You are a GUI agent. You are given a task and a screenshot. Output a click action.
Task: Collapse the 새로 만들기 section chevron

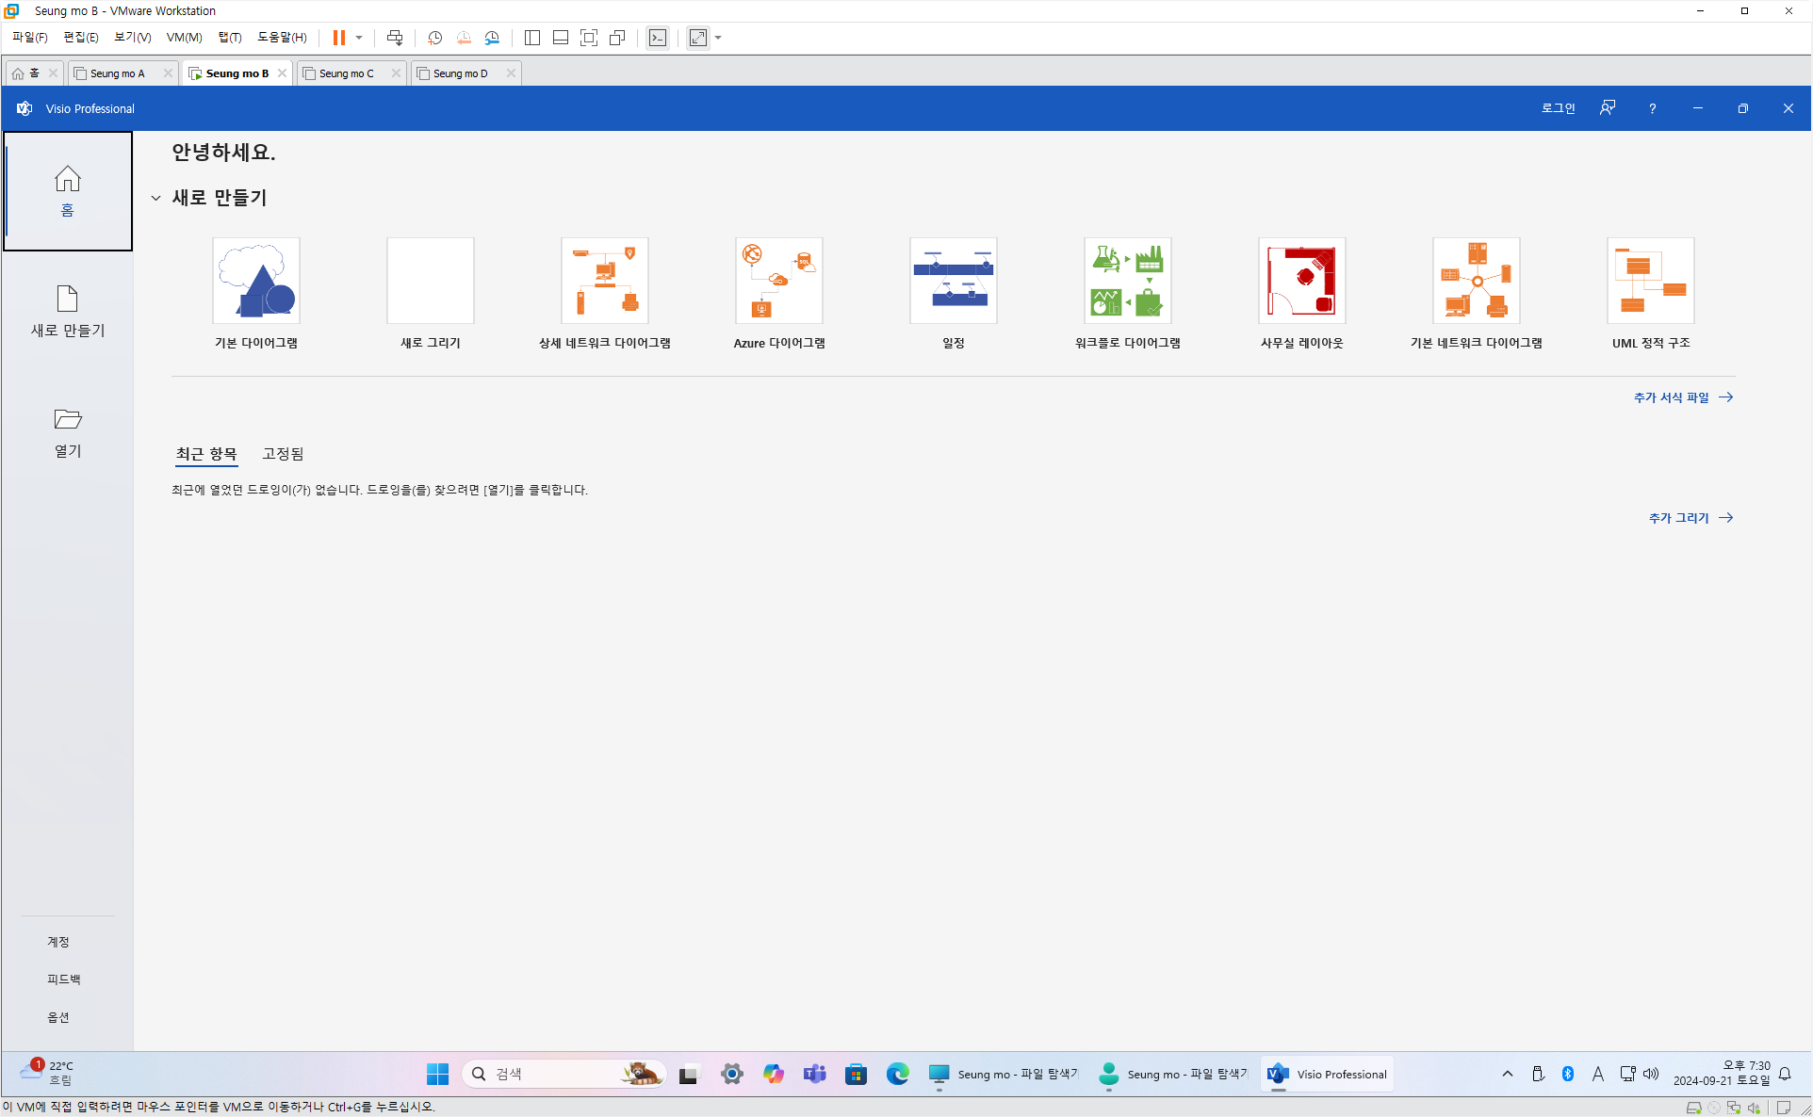155,198
